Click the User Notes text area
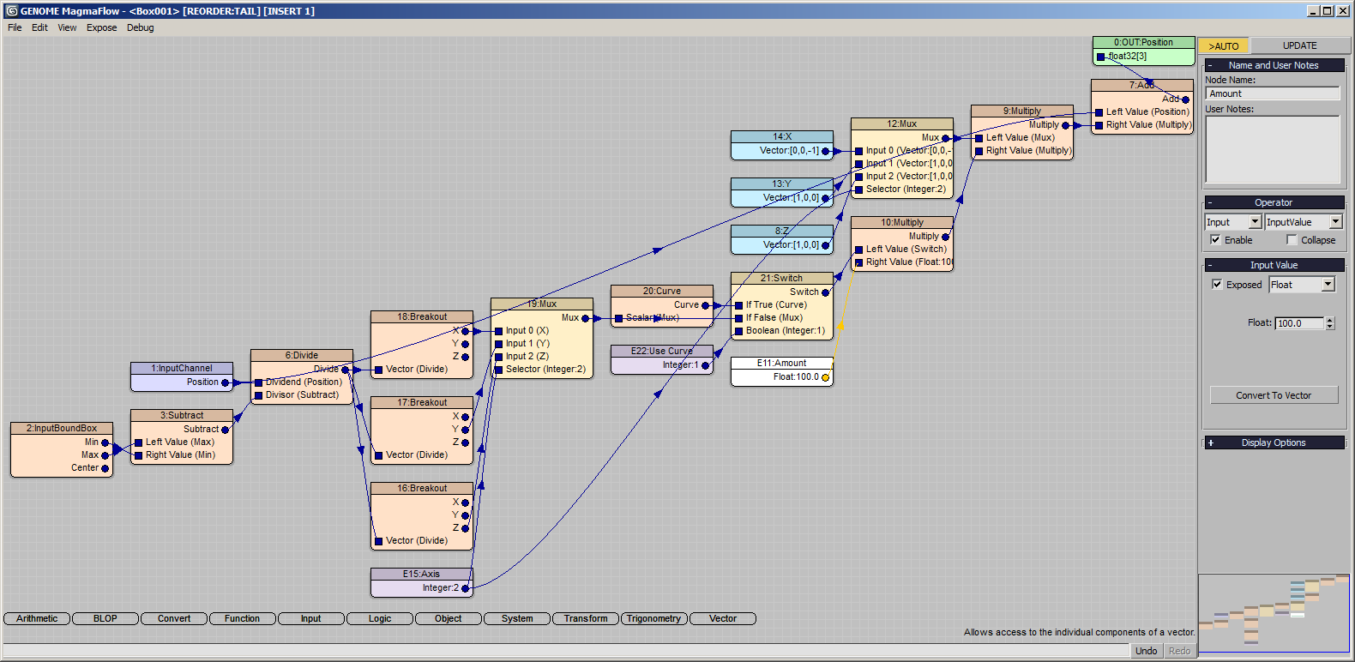Viewport: 1355px width, 662px height. [x=1273, y=149]
